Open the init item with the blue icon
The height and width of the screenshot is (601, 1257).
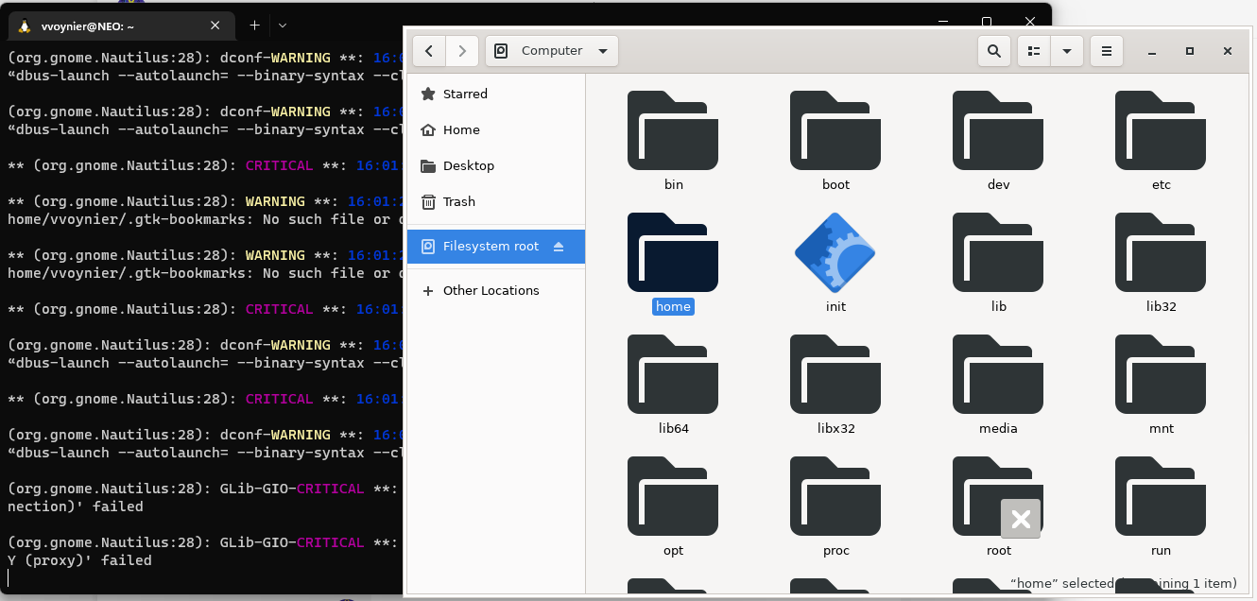(835, 252)
